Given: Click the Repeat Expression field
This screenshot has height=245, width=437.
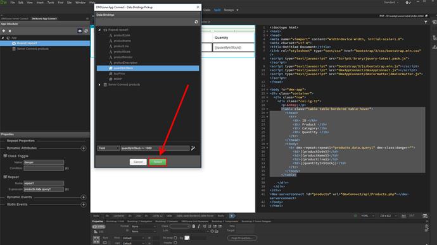Looking at the screenshot, I should pyautogui.click(x=44, y=189).
